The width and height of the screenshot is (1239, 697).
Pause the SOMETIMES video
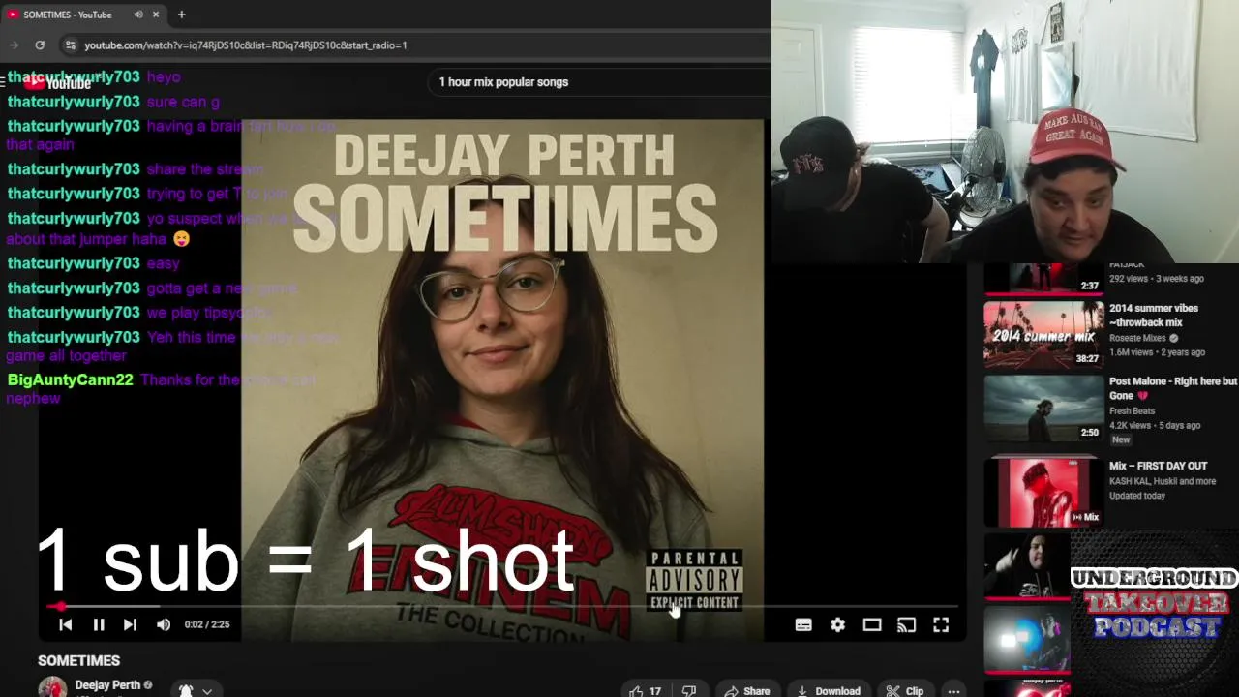point(98,625)
